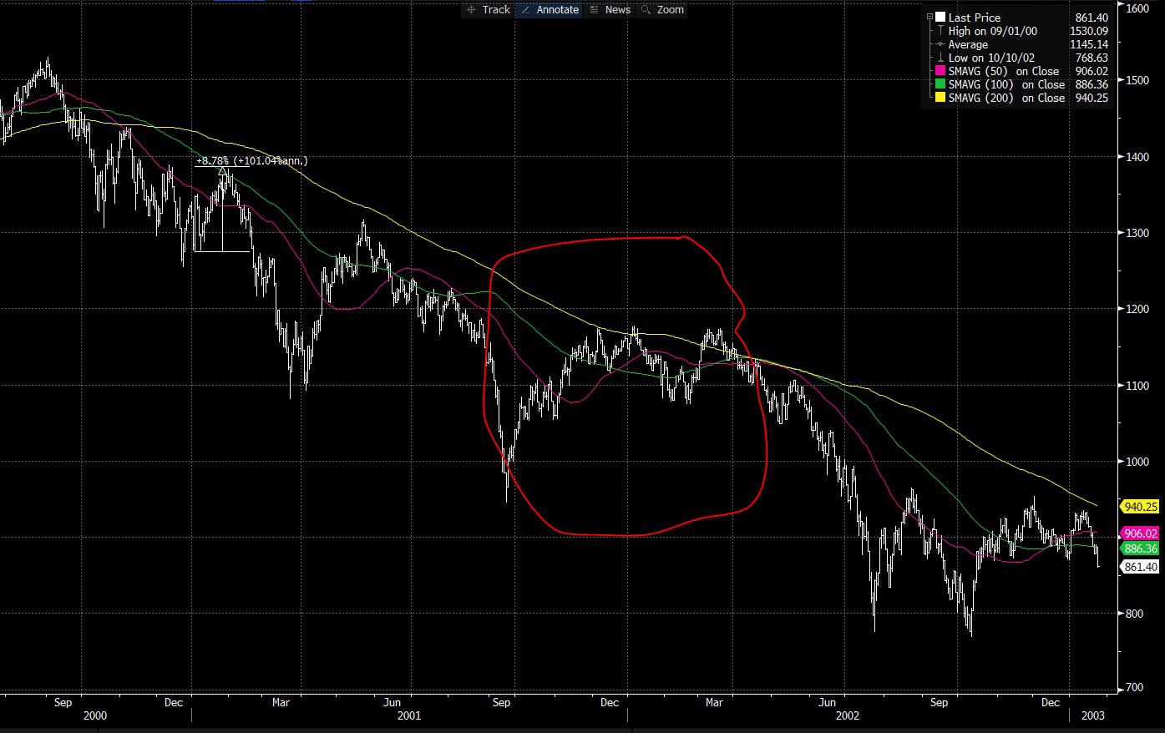Open the News toolbar label
This screenshot has width=1165, height=733.
[618, 10]
